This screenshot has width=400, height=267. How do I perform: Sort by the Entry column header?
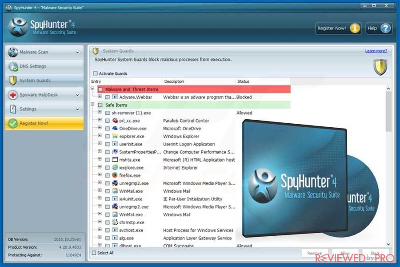(126, 81)
